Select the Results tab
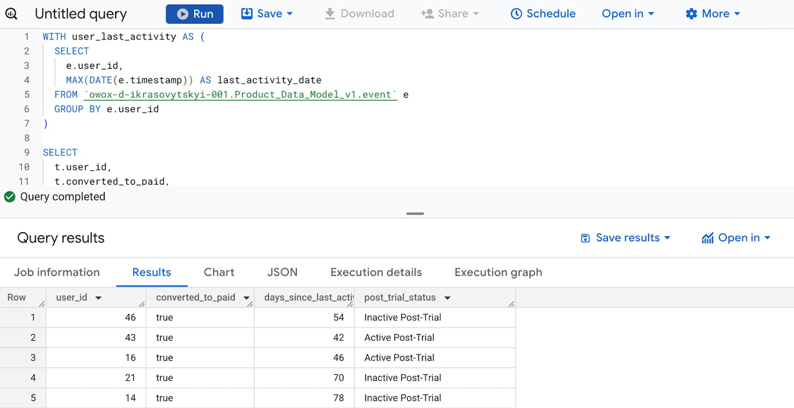The width and height of the screenshot is (794, 408). [152, 272]
